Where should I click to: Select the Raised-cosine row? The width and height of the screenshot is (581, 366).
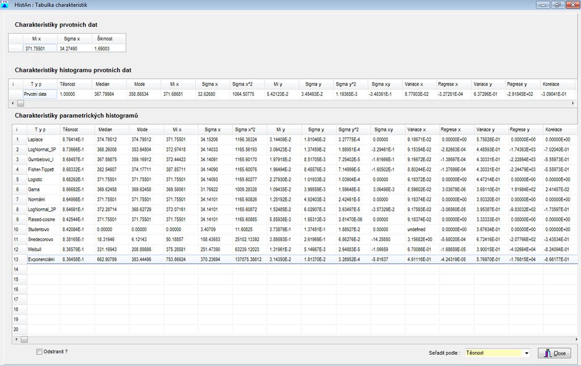pyautogui.click(x=295, y=220)
